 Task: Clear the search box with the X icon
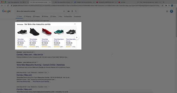(x=64, y=11)
